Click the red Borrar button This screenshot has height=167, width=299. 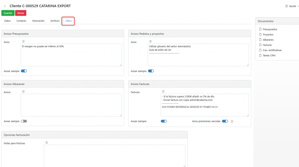pyautogui.click(x=21, y=13)
